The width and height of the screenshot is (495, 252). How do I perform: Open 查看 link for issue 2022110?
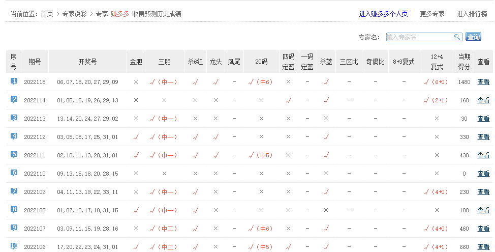[x=483, y=174]
